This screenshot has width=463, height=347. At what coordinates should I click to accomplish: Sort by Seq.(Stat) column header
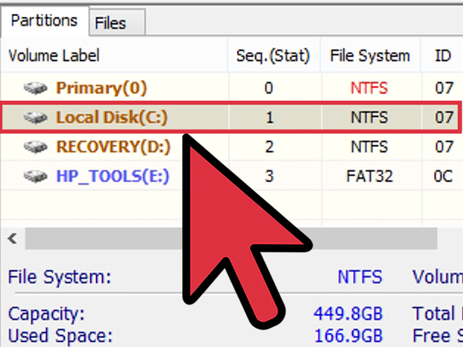[273, 56]
